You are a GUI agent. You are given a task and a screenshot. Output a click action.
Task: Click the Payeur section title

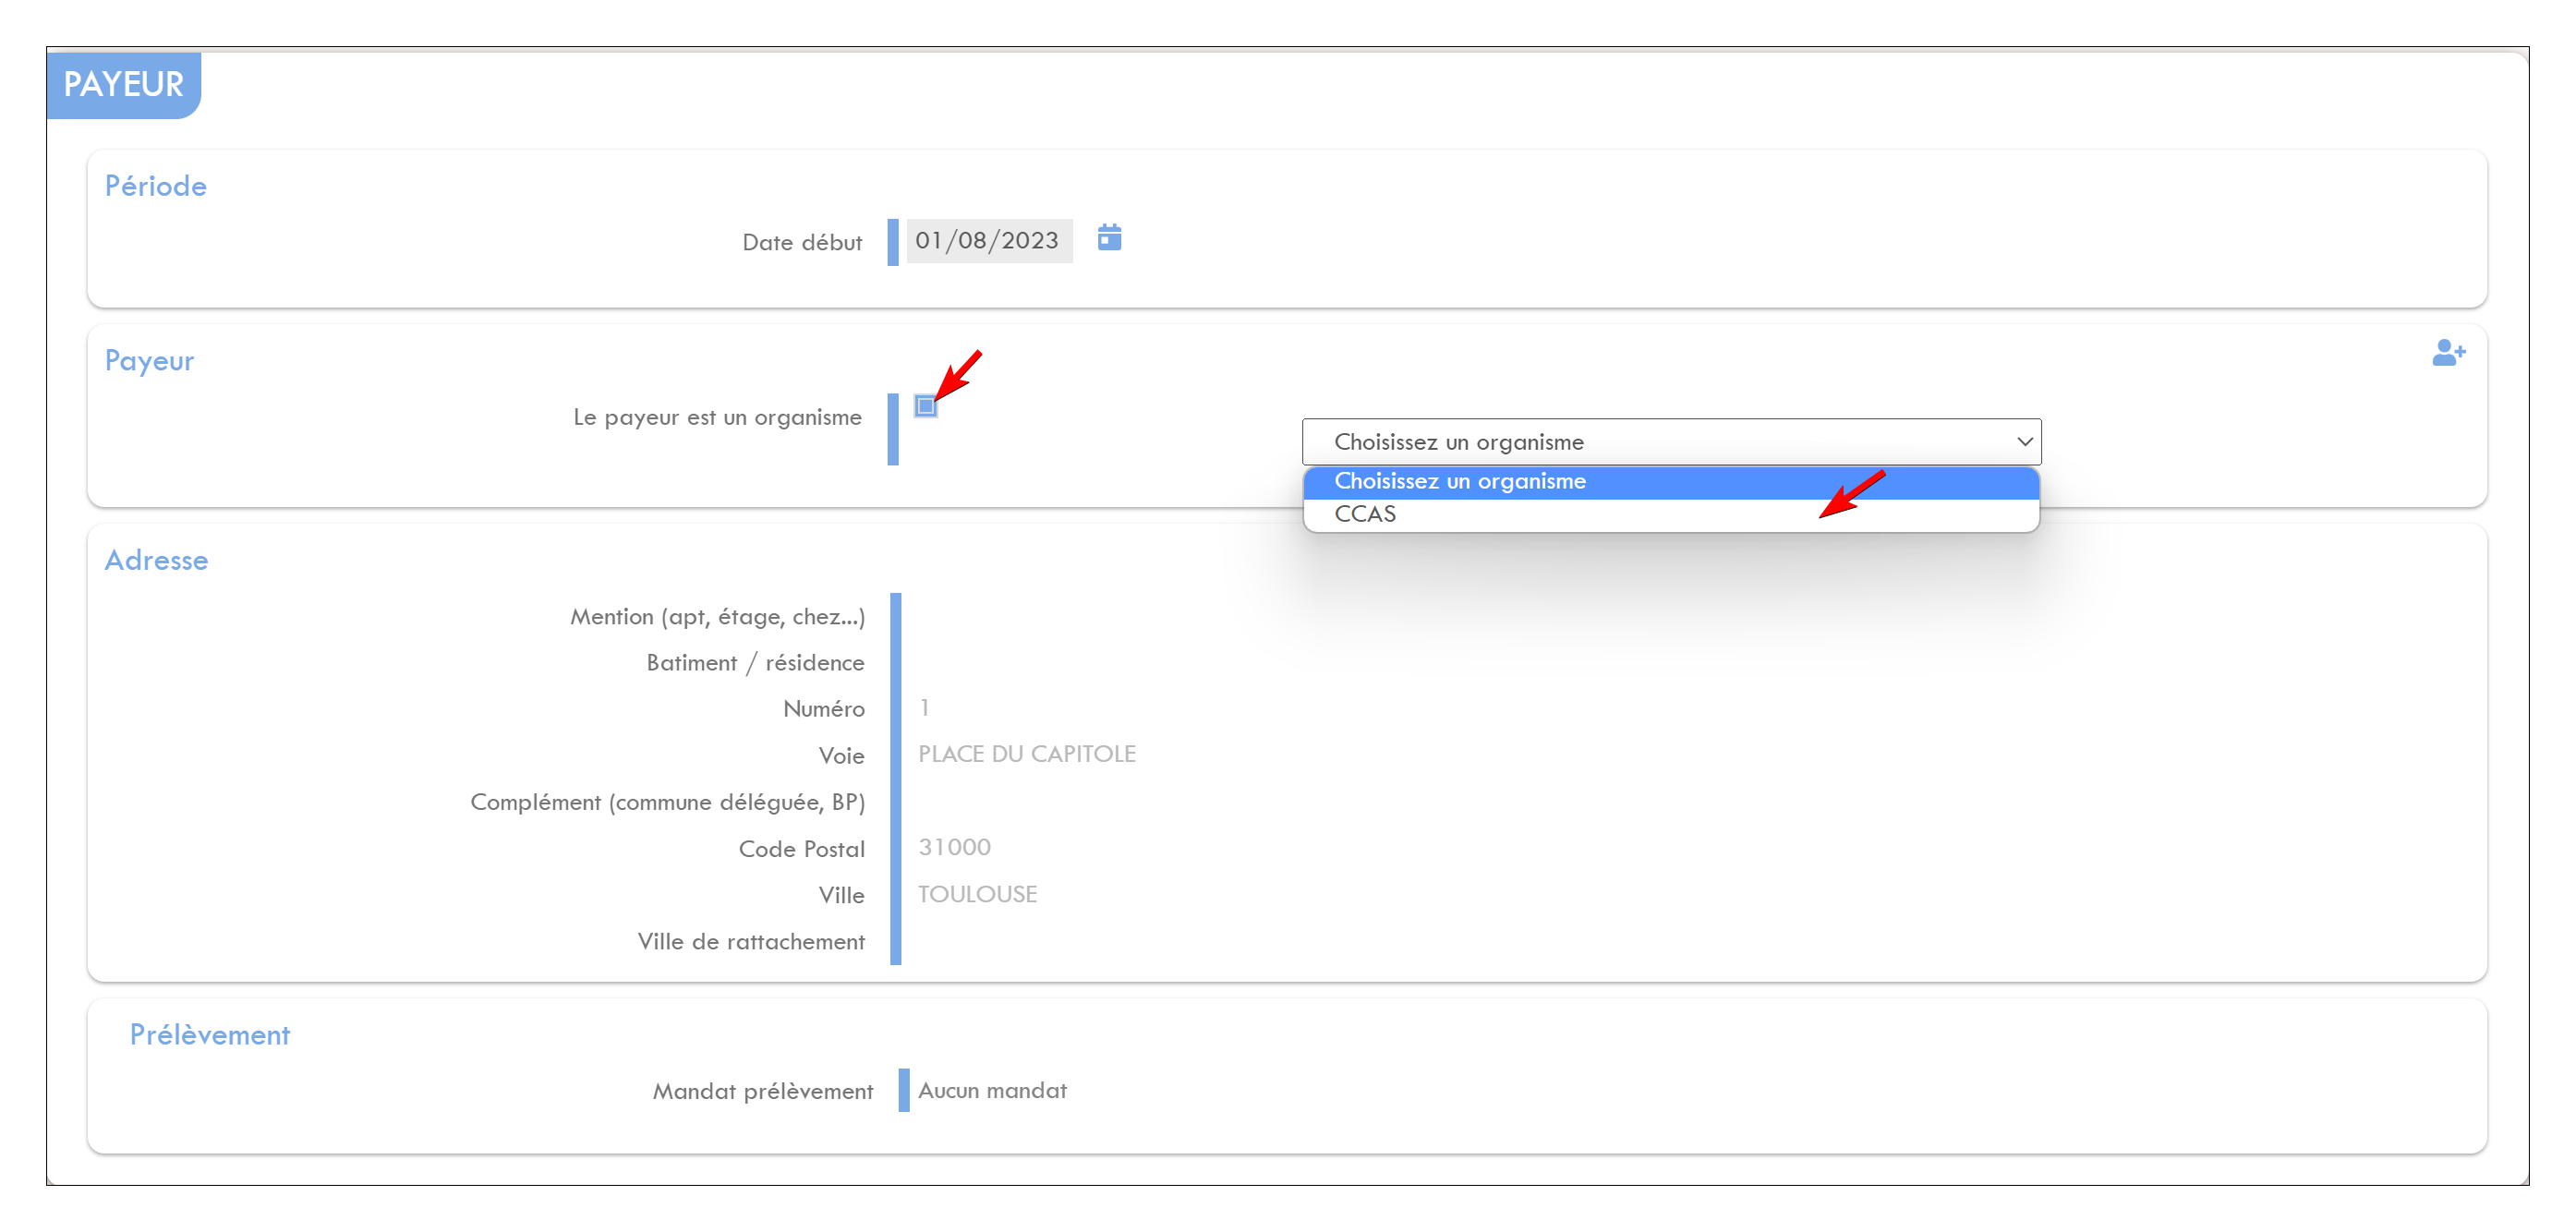point(149,361)
